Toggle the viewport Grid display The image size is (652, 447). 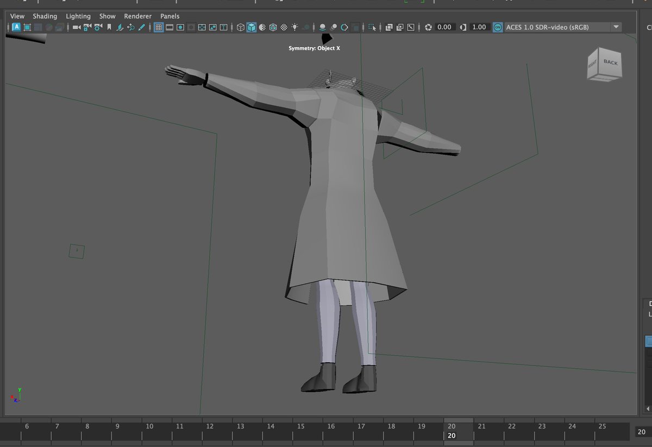[159, 27]
